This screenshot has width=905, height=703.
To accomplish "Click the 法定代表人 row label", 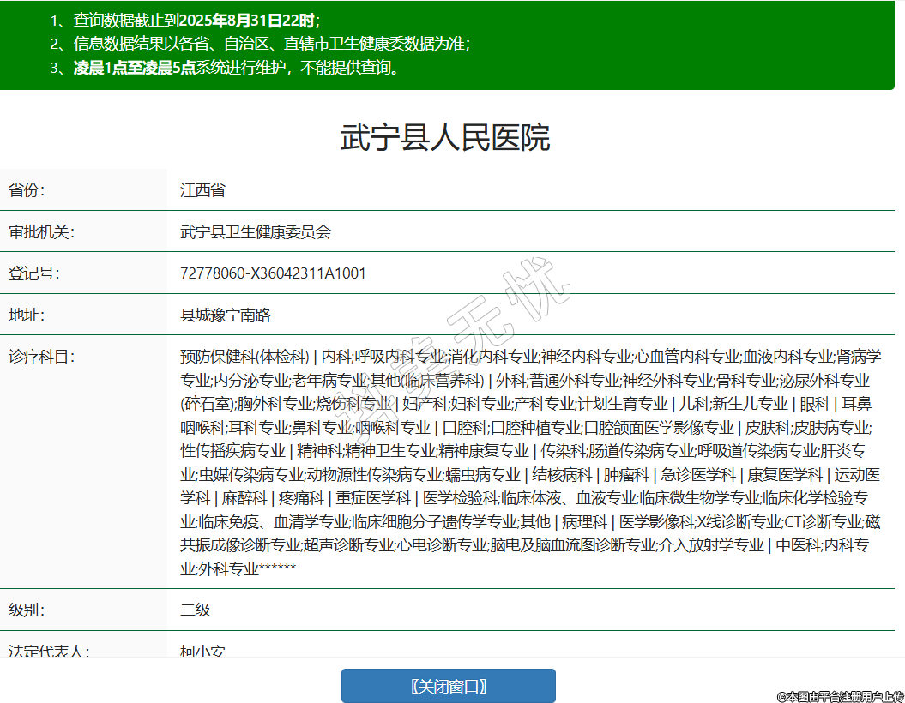I will coord(49,651).
